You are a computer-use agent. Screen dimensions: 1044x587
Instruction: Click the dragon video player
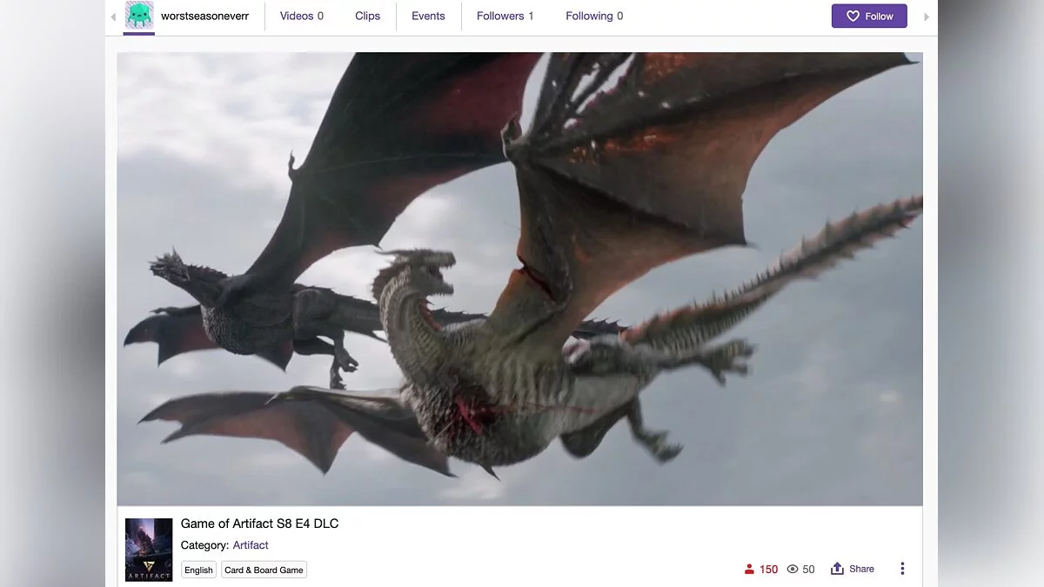[519, 278]
